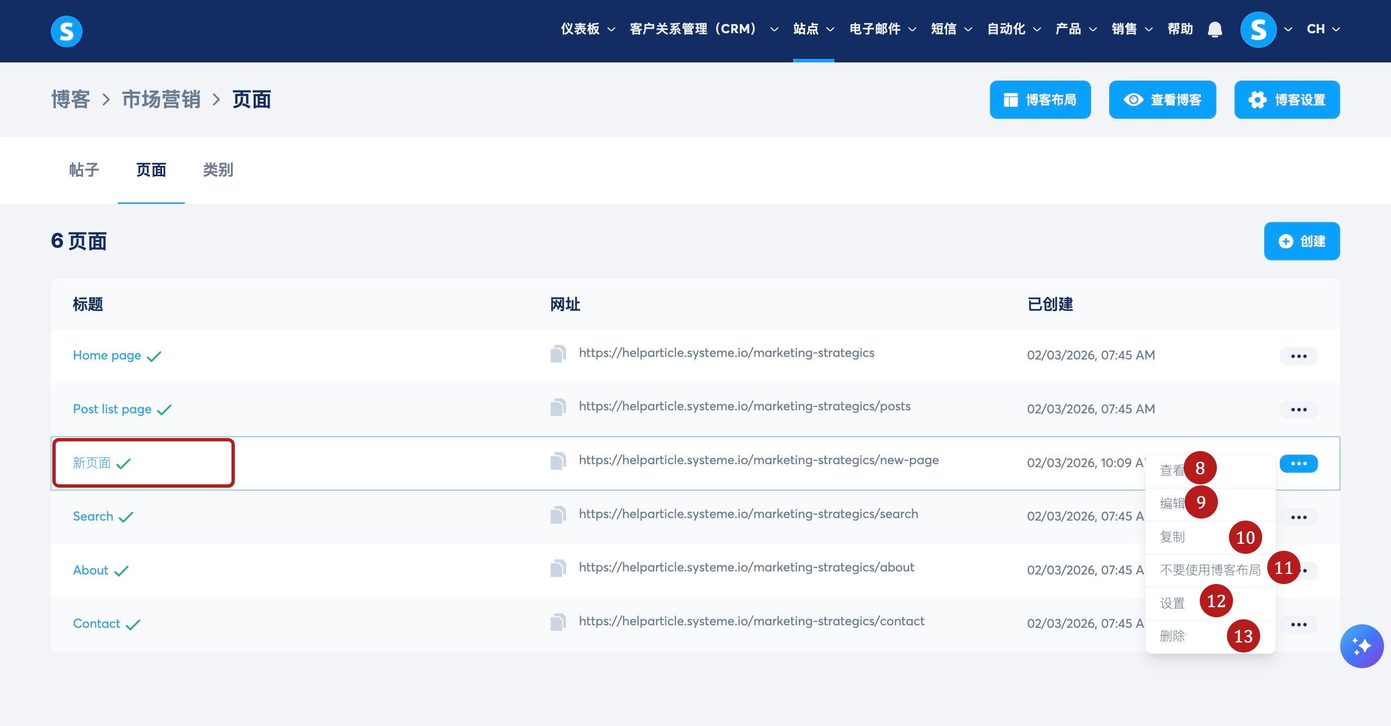
Task: Click the Systeme logo at top left
Action: [x=66, y=31]
